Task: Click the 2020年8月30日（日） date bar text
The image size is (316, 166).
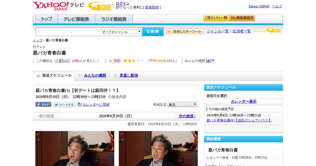Action: (116, 116)
